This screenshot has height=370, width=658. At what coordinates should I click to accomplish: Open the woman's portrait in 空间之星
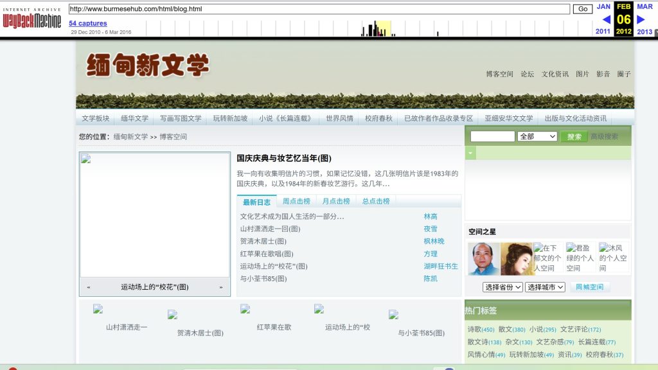point(517,259)
